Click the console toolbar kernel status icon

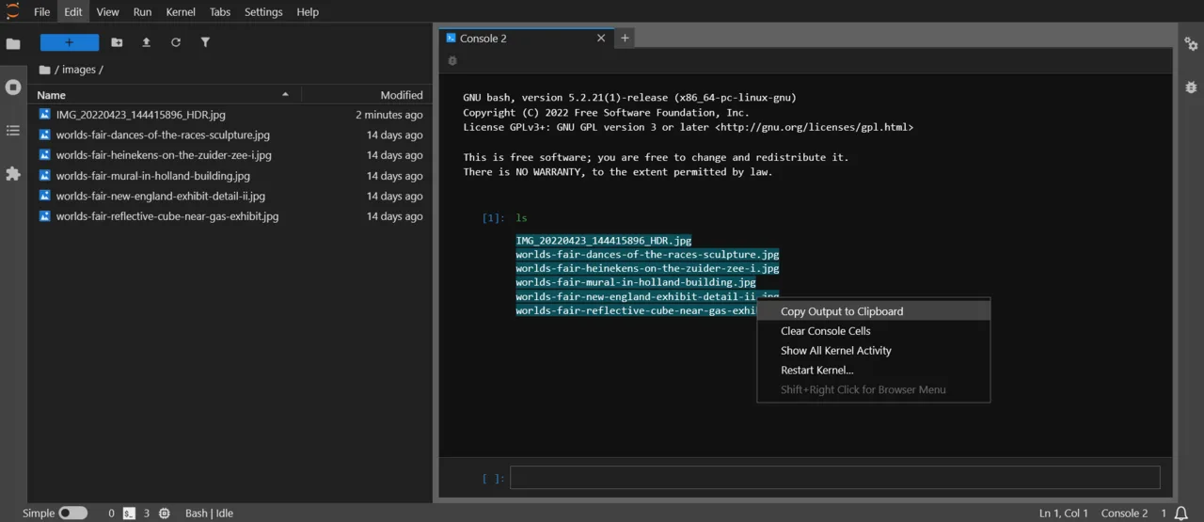[452, 61]
